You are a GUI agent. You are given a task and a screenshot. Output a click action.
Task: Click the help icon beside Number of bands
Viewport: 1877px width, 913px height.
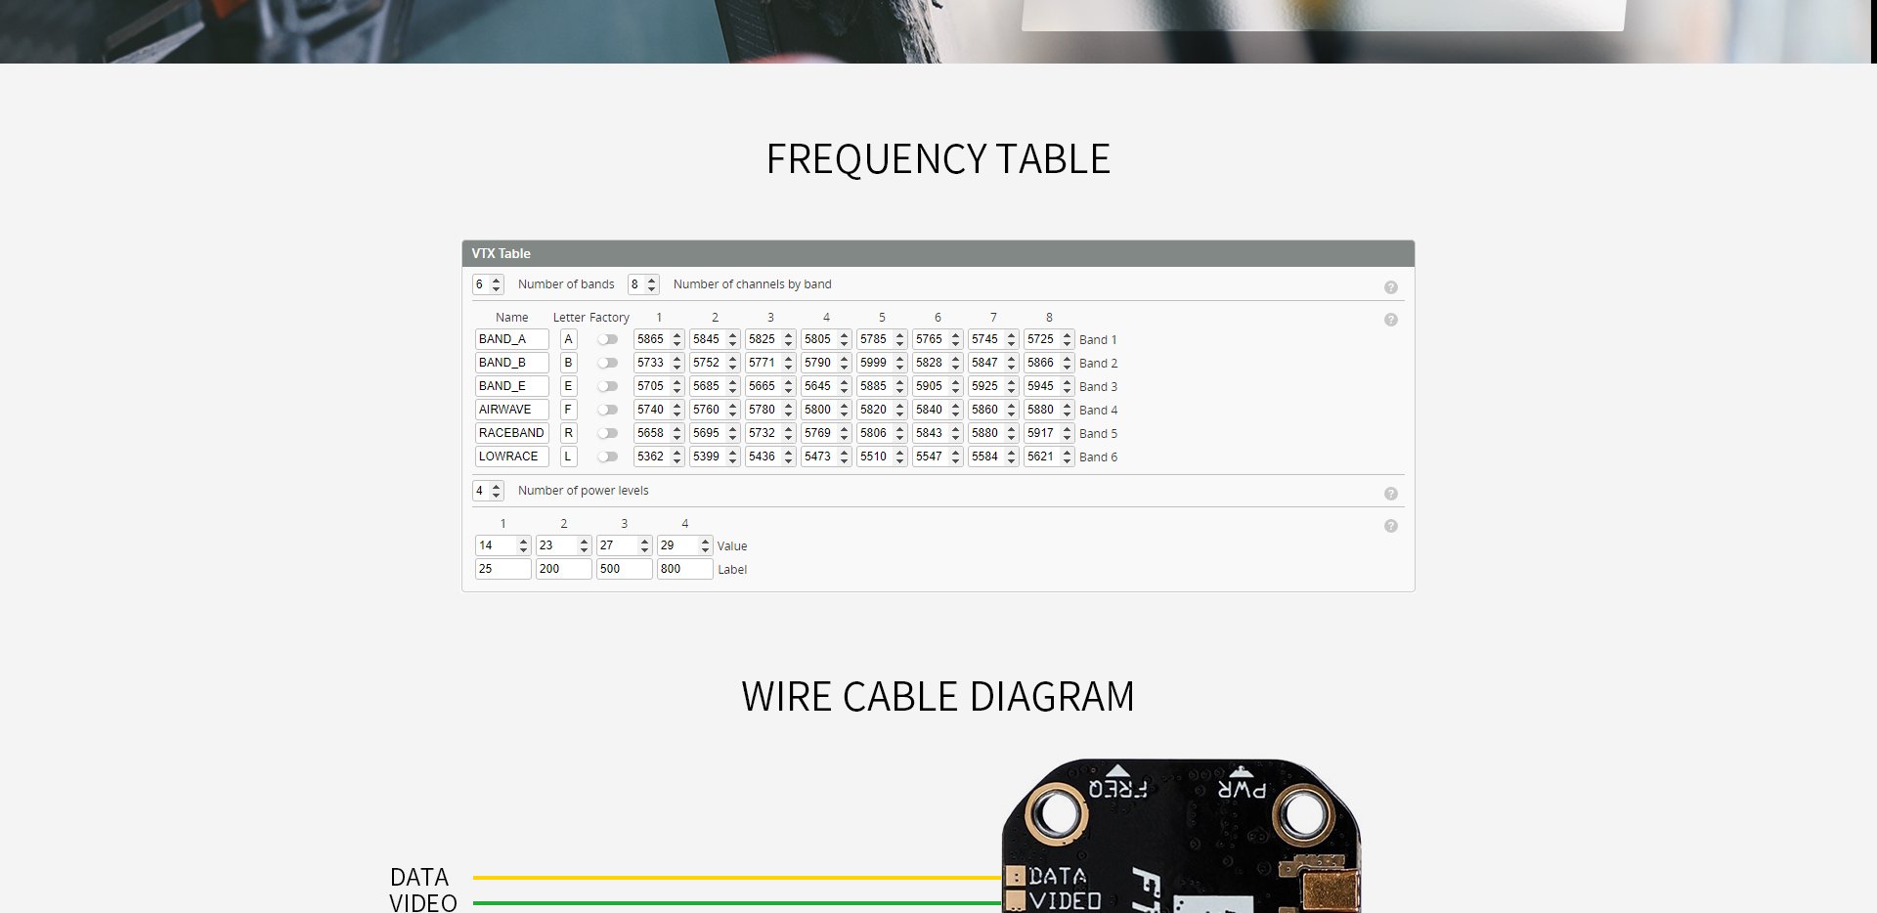click(1390, 287)
